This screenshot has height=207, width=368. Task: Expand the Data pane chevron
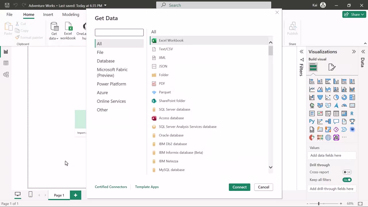363,52
